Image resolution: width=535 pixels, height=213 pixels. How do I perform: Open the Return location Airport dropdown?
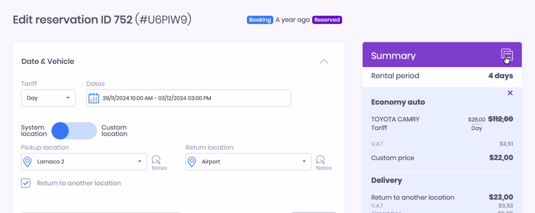coord(248,162)
